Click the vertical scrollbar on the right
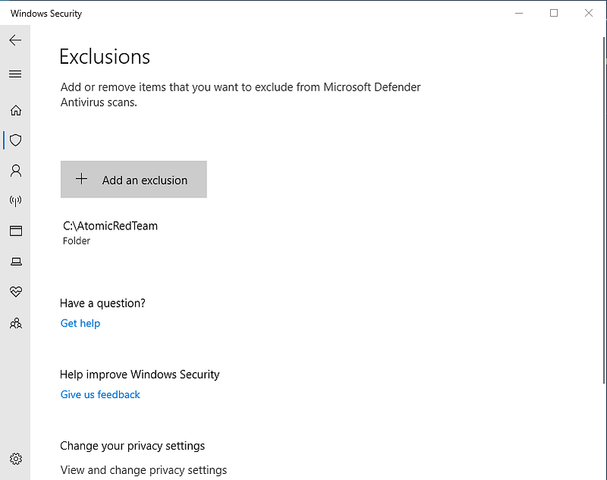Screen dimensions: 607x480 (x=604, y=209)
